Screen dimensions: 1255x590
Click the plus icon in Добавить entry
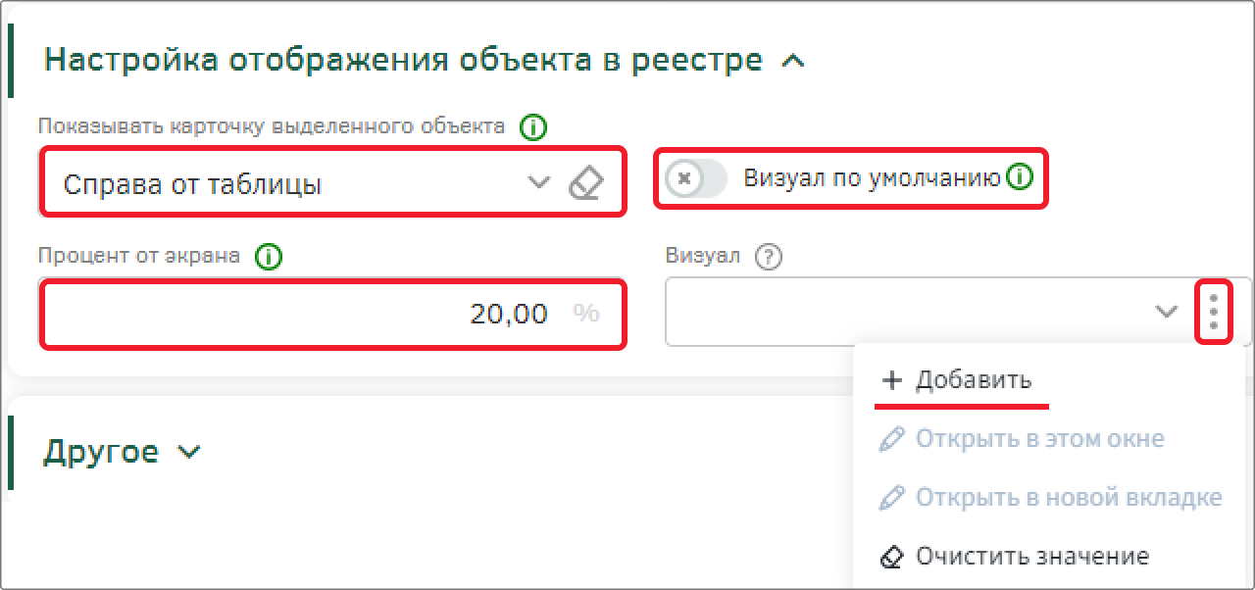point(891,380)
